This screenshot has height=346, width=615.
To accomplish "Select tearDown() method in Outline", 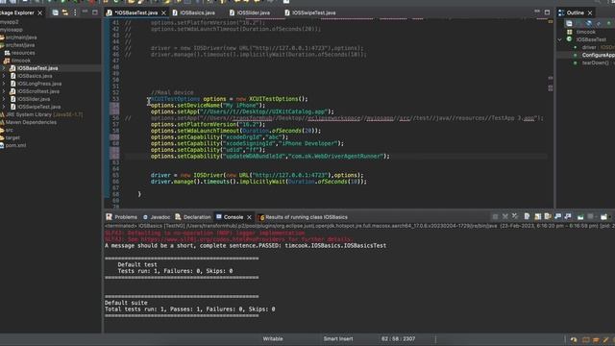I will (x=595, y=62).
